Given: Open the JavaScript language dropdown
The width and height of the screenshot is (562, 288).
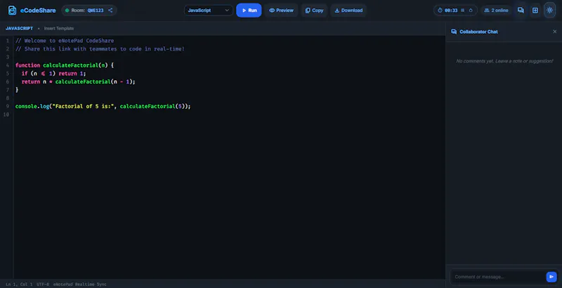Looking at the screenshot, I should [208, 11].
